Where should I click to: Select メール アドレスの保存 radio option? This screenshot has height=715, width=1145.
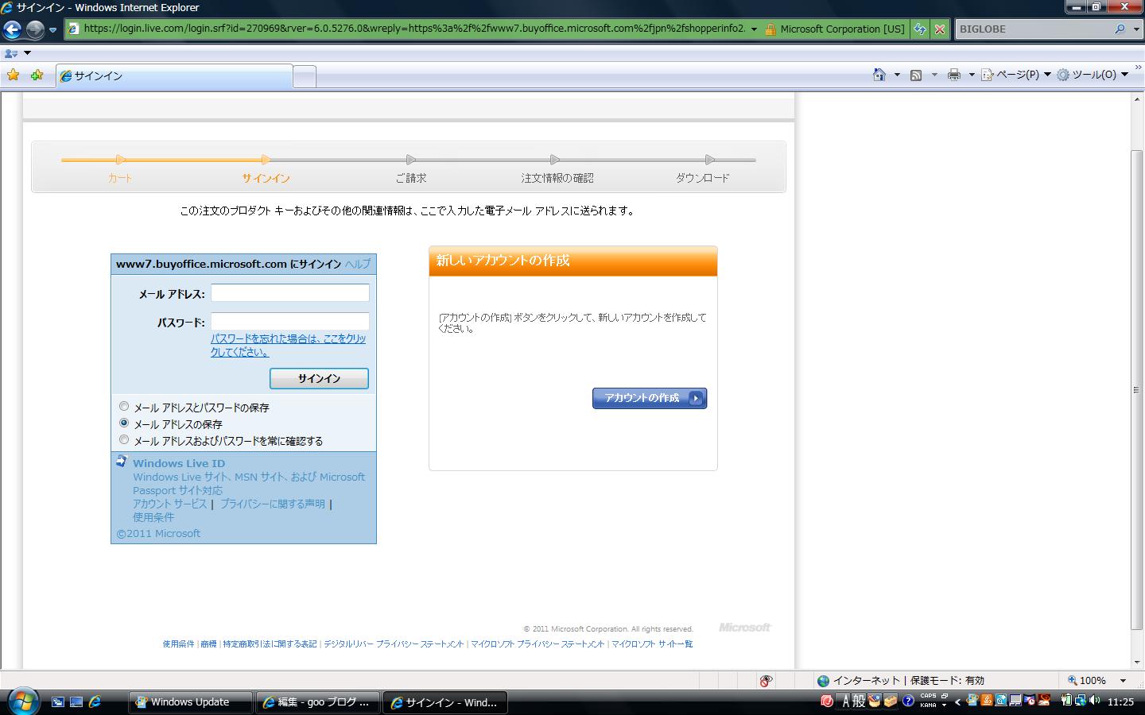tap(124, 423)
